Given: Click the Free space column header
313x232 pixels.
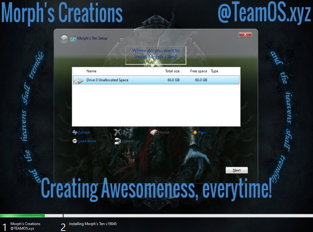Looking at the screenshot, I should pyautogui.click(x=195, y=71).
